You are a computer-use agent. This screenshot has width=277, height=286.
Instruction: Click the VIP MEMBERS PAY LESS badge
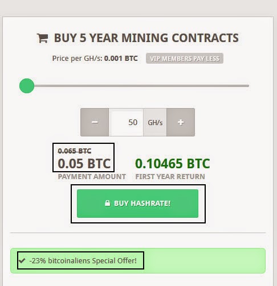pyautogui.click(x=185, y=59)
